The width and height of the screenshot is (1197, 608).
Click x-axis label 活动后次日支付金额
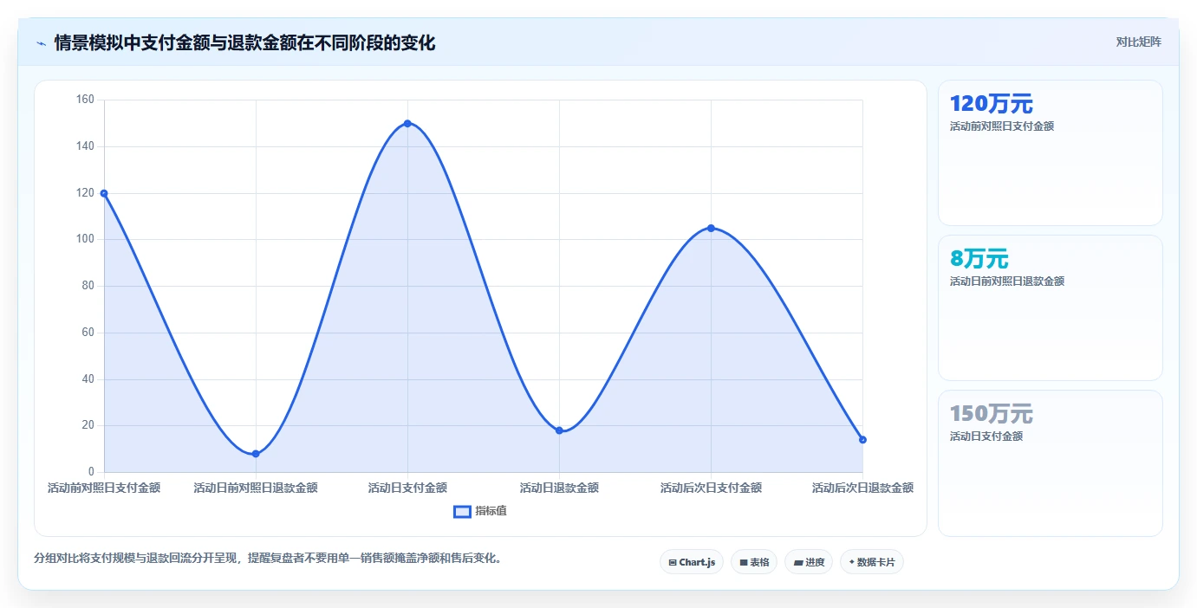tap(711, 488)
